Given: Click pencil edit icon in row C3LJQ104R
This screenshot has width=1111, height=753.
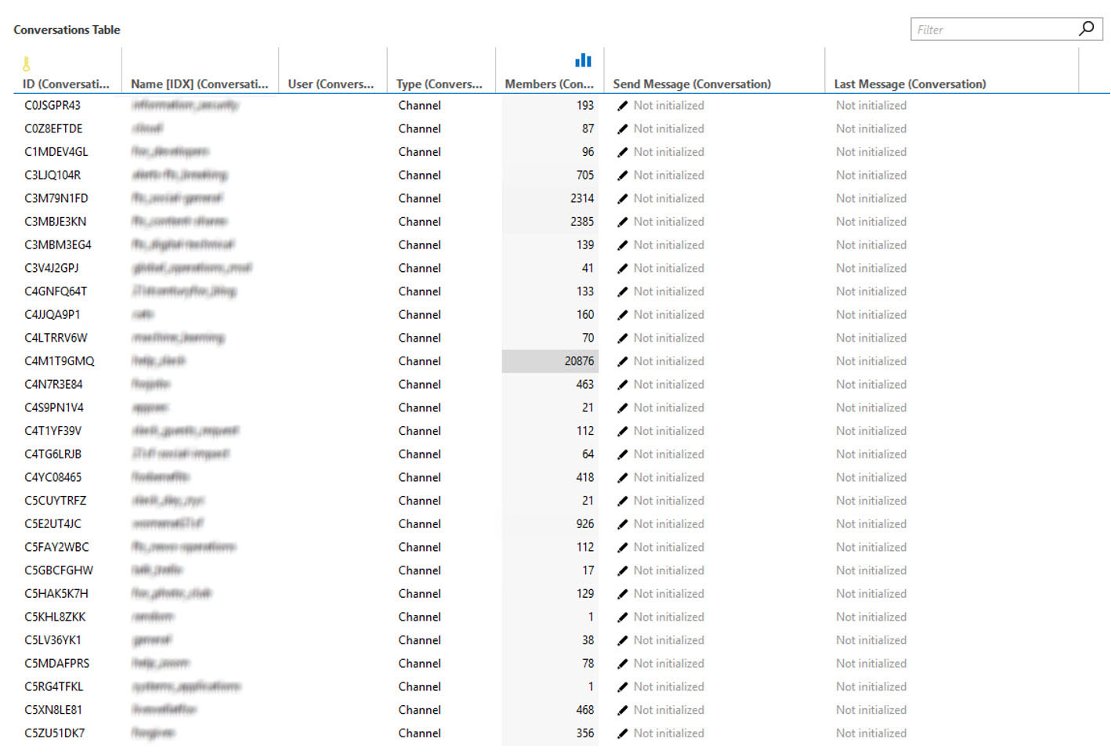Looking at the screenshot, I should [622, 175].
